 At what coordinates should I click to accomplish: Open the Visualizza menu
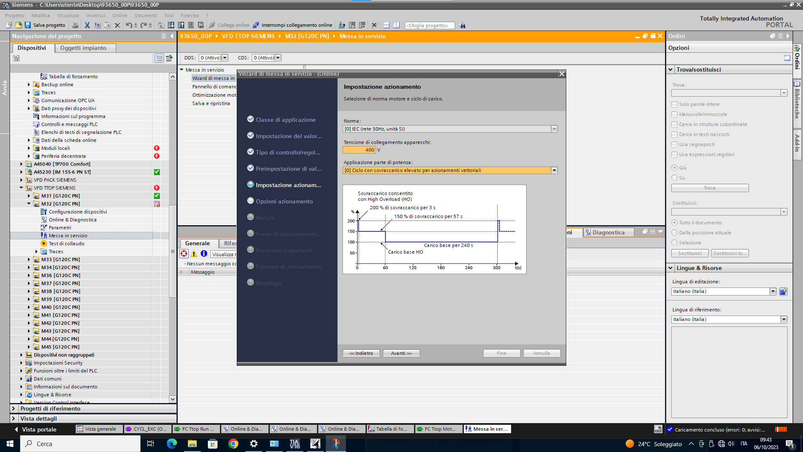pyautogui.click(x=68, y=15)
